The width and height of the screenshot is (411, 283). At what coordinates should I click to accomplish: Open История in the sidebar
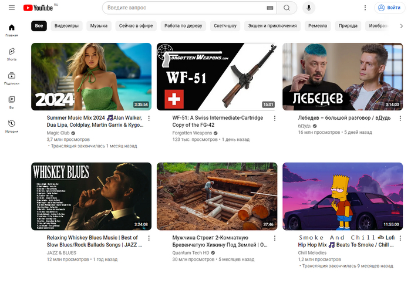tap(12, 126)
